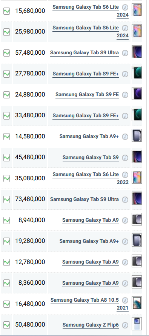Select Galaxy Tab S9 FE product thumbnail

coord(137,94)
